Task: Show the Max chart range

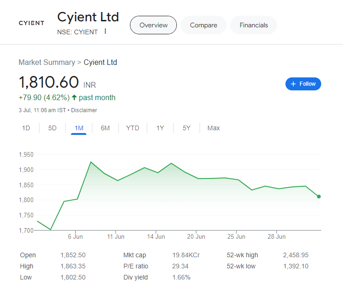Action: point(214,128)
